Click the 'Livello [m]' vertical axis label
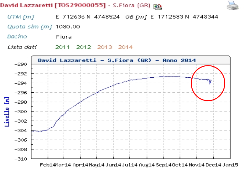 pos(7,111)
